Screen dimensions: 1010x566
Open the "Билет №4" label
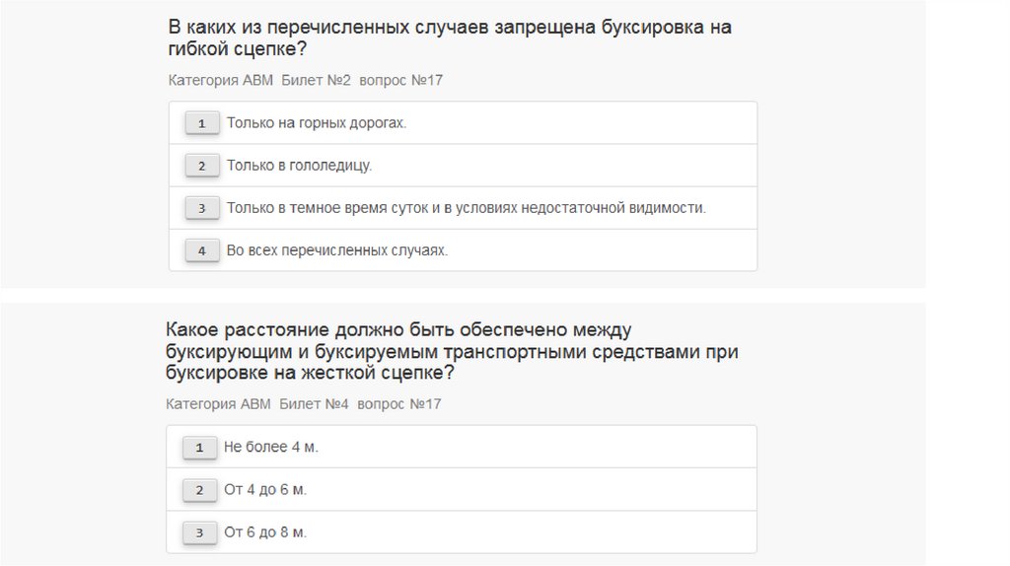click(x=314, y=404)
